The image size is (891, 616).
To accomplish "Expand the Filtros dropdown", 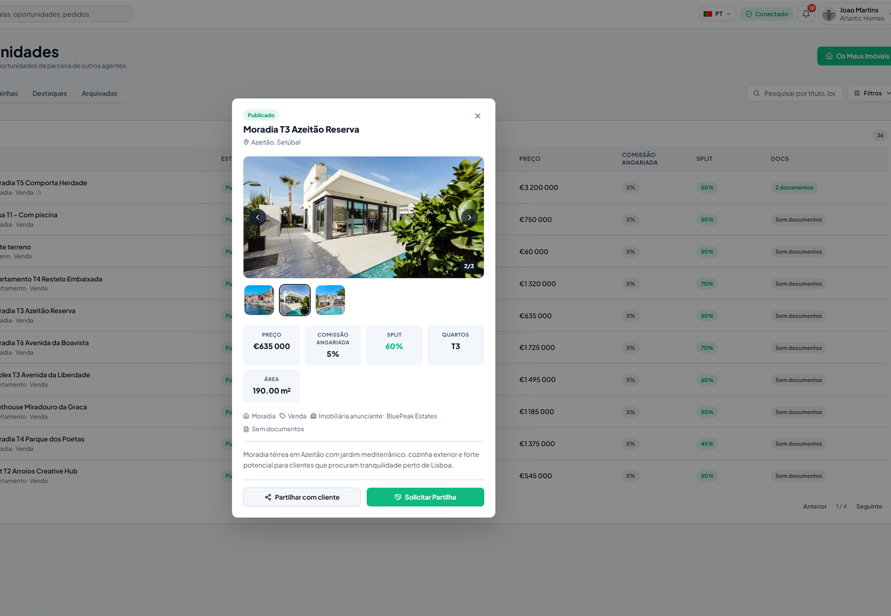I will pyautogui.click(x=870, y=94).
